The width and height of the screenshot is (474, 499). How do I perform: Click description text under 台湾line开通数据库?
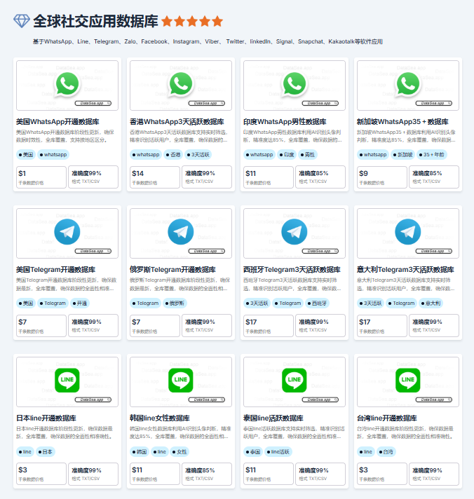pyautogui.click(x=405, y=432)
